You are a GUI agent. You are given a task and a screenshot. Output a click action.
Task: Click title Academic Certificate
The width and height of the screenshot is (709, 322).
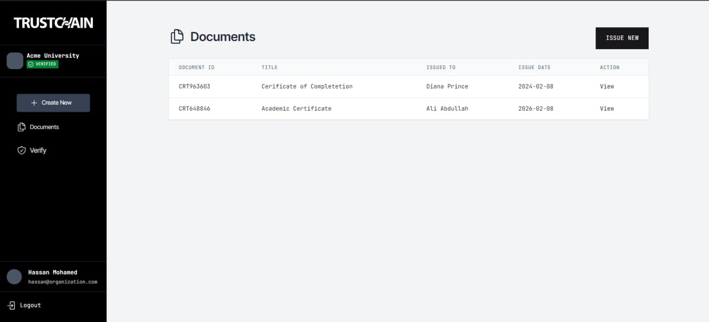click(x=296, y=108)
